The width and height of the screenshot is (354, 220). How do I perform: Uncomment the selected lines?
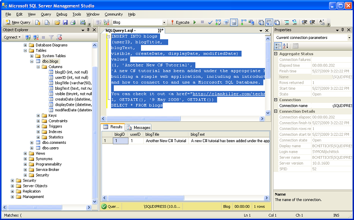295,22
